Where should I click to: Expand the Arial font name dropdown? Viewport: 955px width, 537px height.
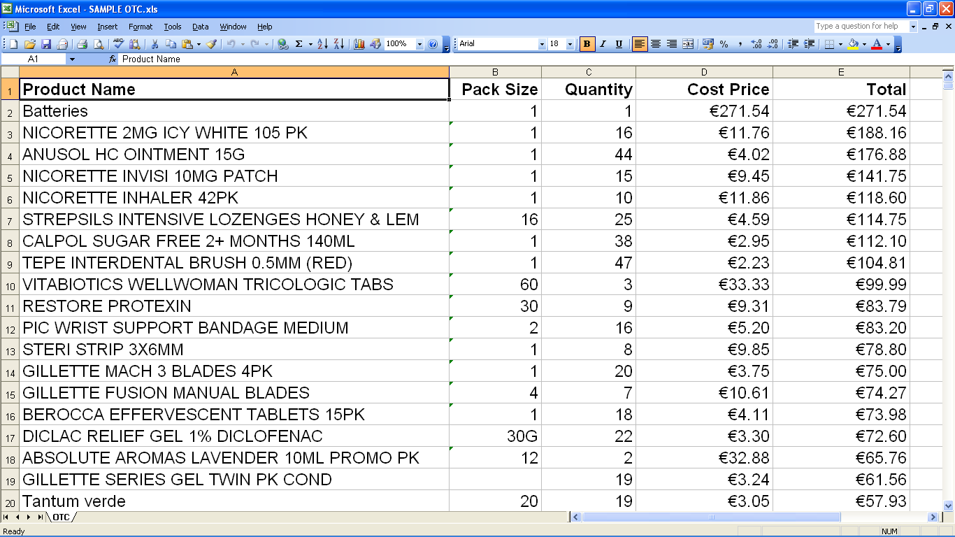click(x=542, y=44)
